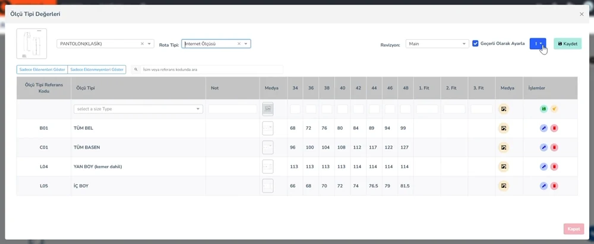Screen dimensions: 594x244
Task: Open select a size Type dropdown
Action: click(x=138, y=109)
